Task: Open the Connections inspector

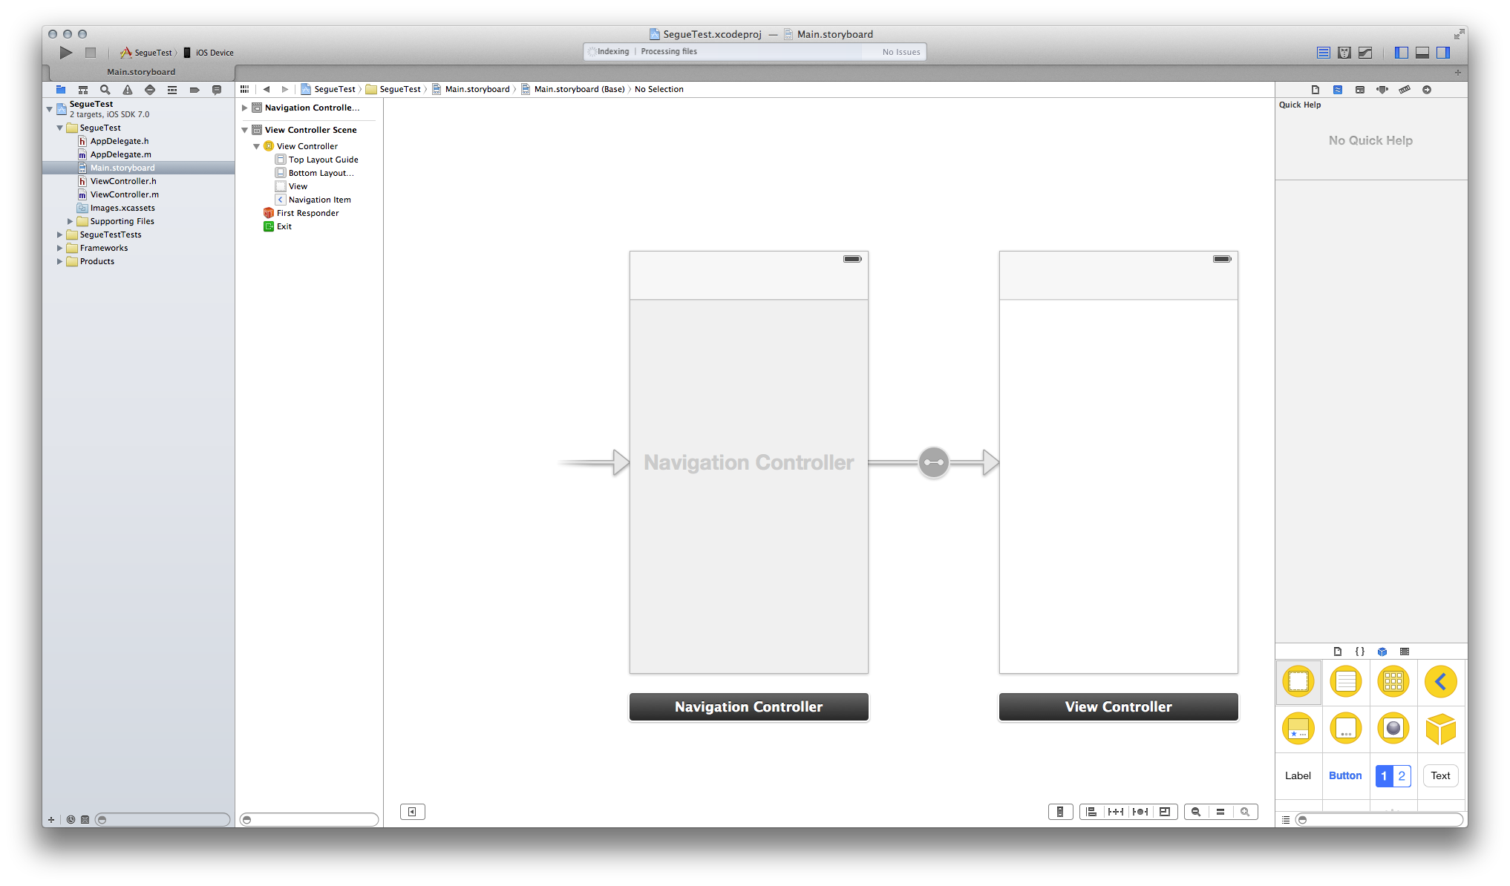Action: pos(1426,90)
